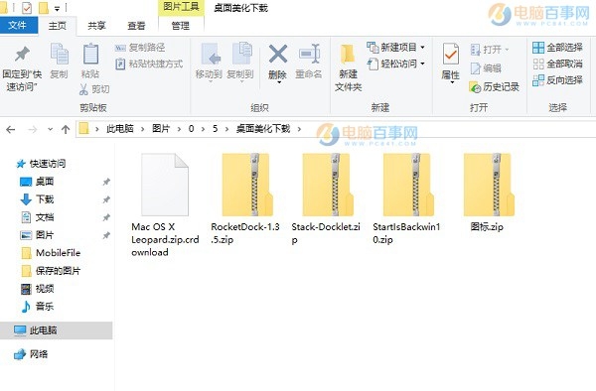Viewport: 596px width, 391px height.
Task: Click Select all (全部选择)
Action: [557, 48]
